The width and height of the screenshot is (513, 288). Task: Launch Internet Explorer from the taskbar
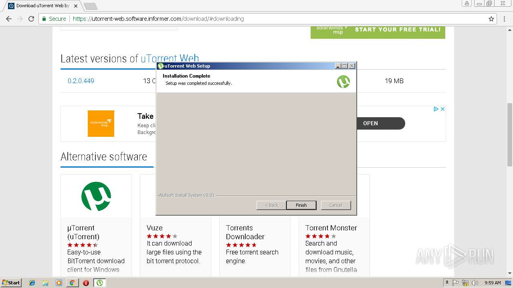pyautogui.click(x=32, y=283)
